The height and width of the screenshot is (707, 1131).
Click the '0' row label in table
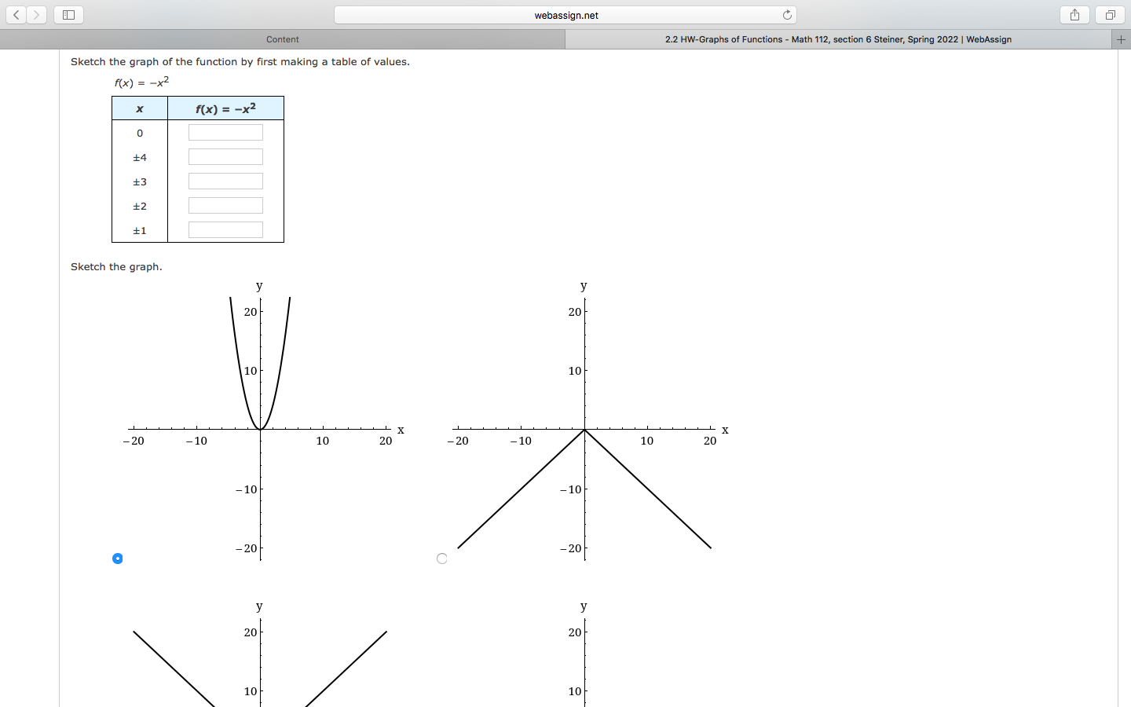pyautogui.click(x=140, y=133)
